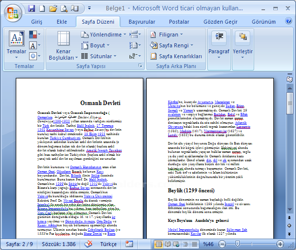Go to previous page double arrow
The image size is (296, 250).
tap(290, 217)
